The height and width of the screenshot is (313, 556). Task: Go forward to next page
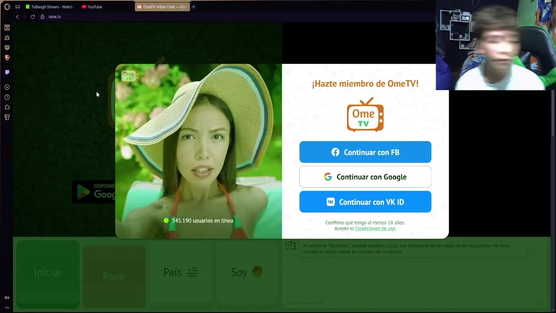point(25,17)
